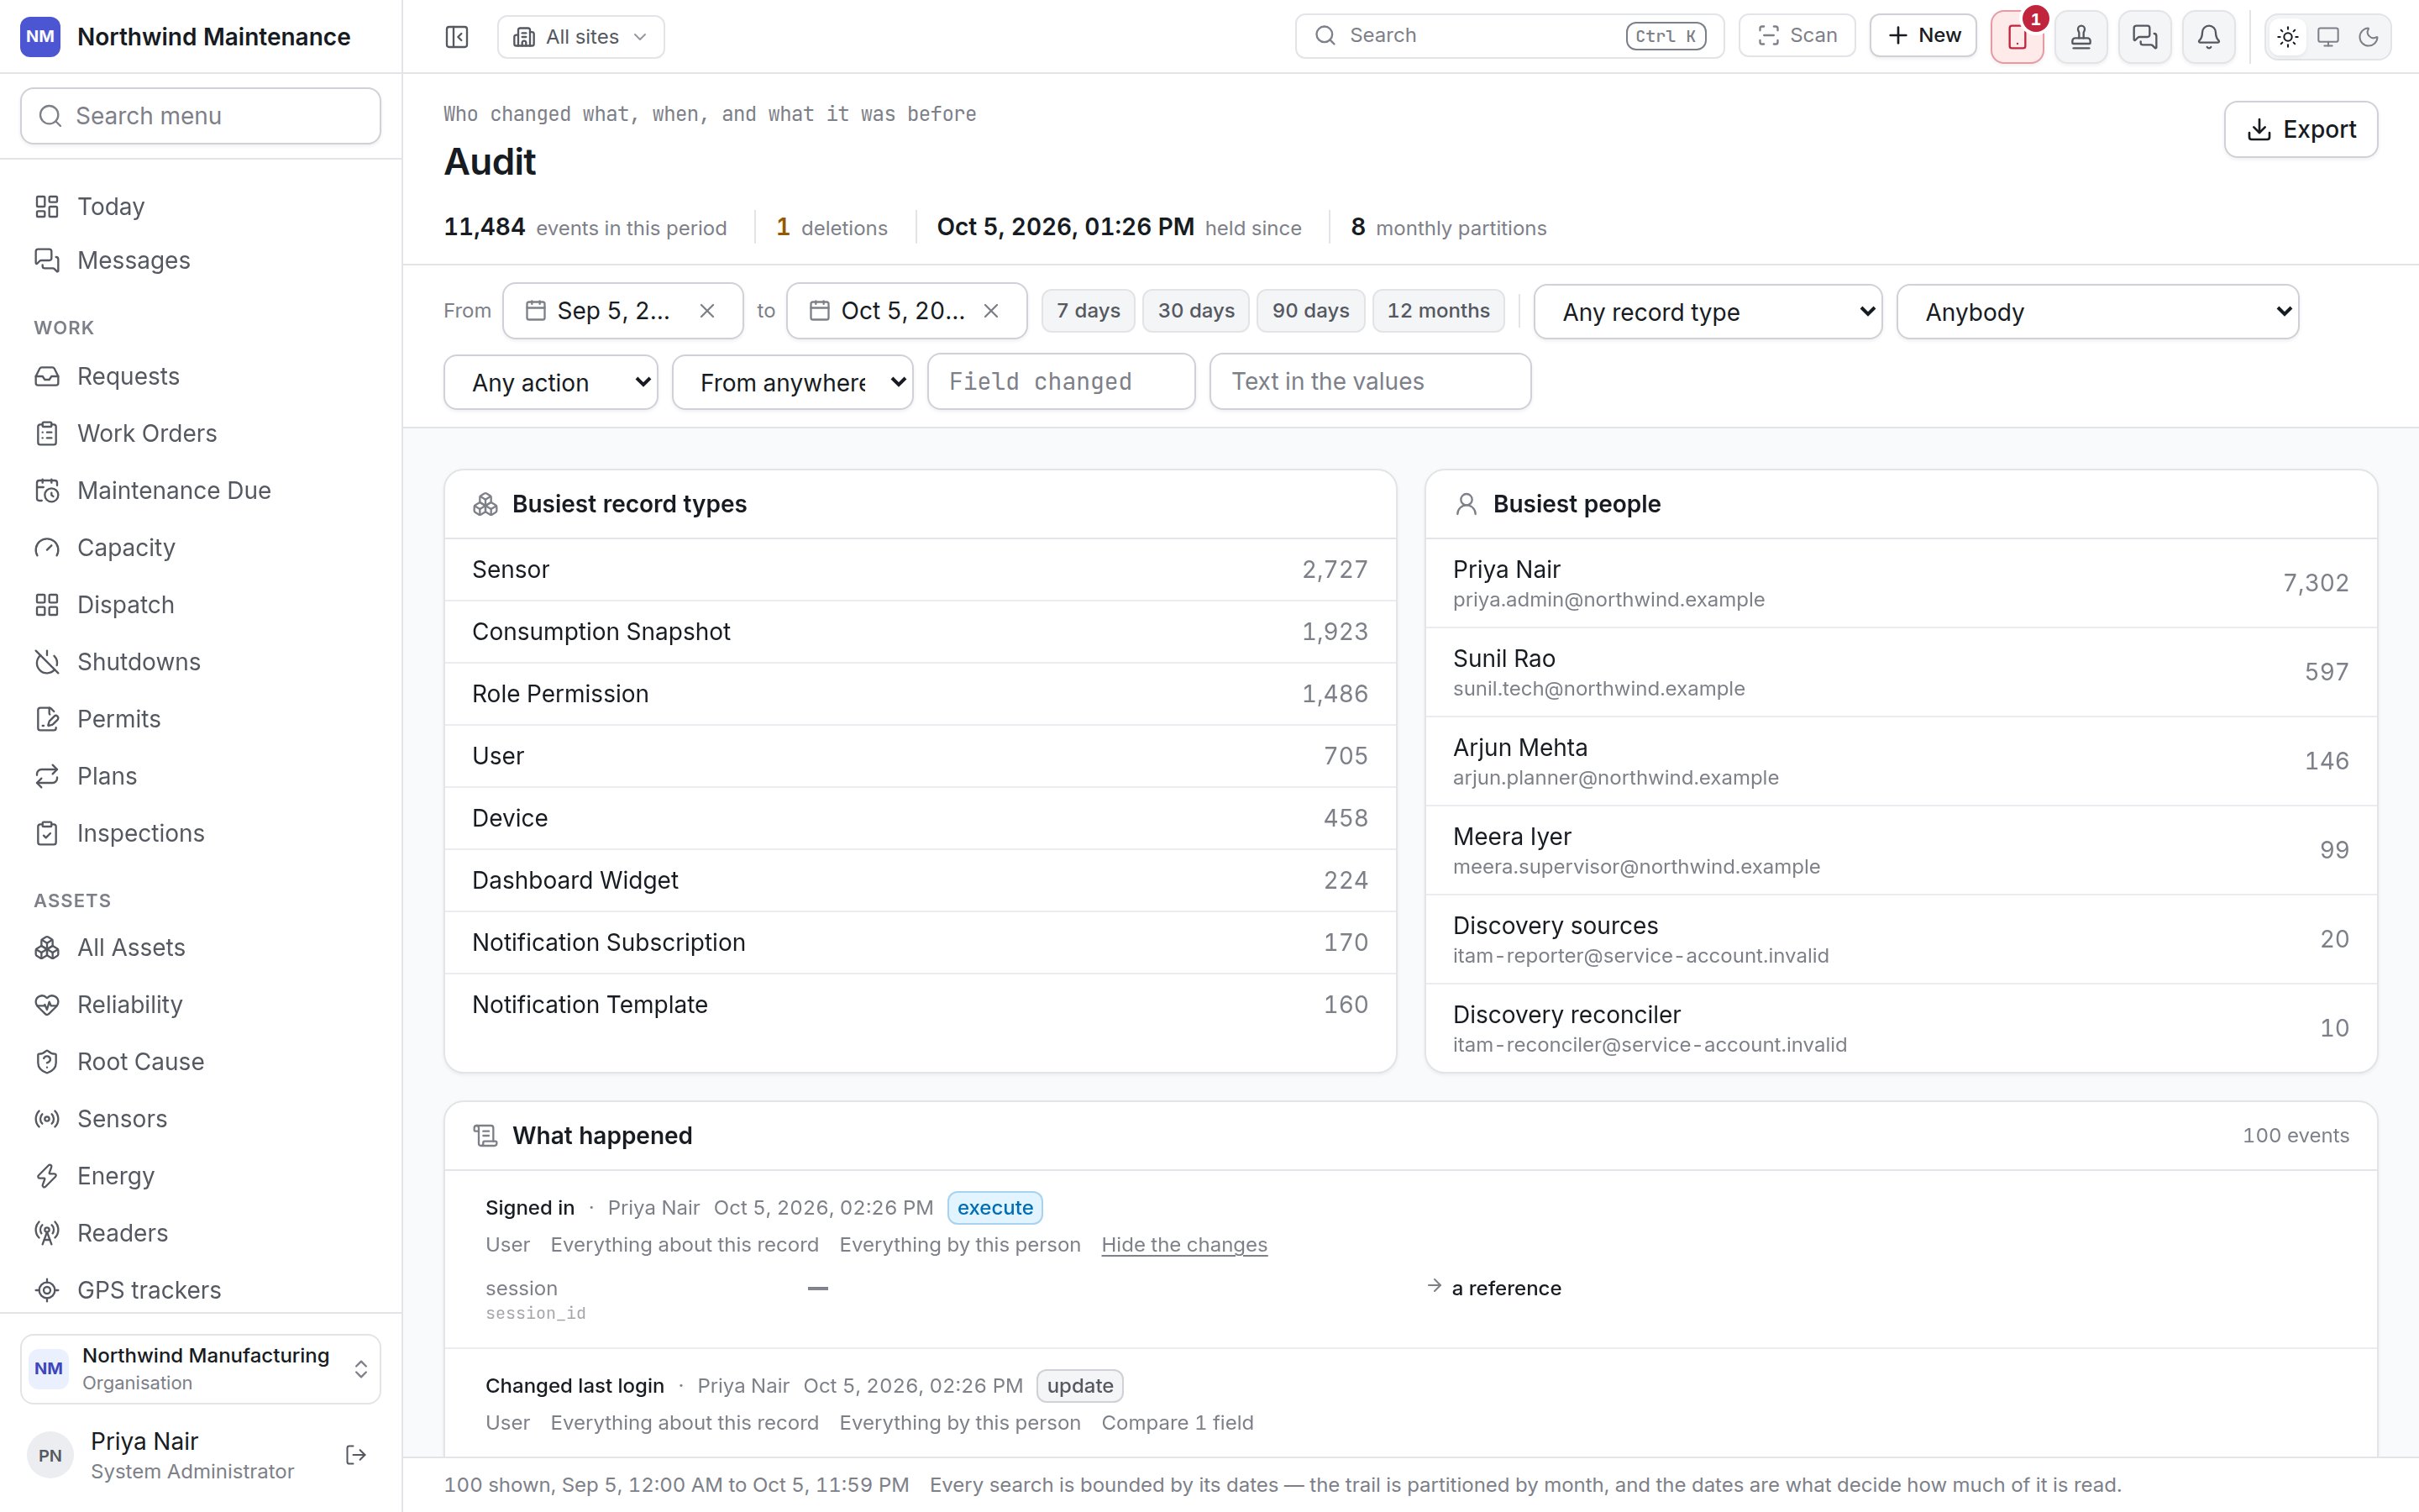This screenshot has height=1512, width=2419.
Task: Click the Scan button
Action: [x=1797, y=36]
